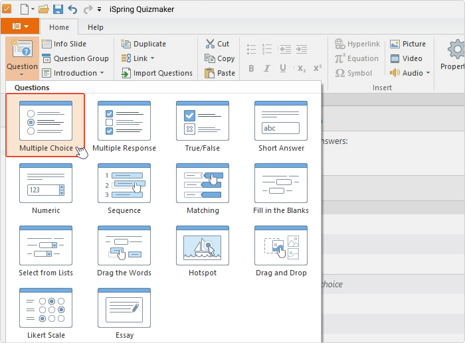Toggle bold formatting
465x343 pixels.
(251, 68)
